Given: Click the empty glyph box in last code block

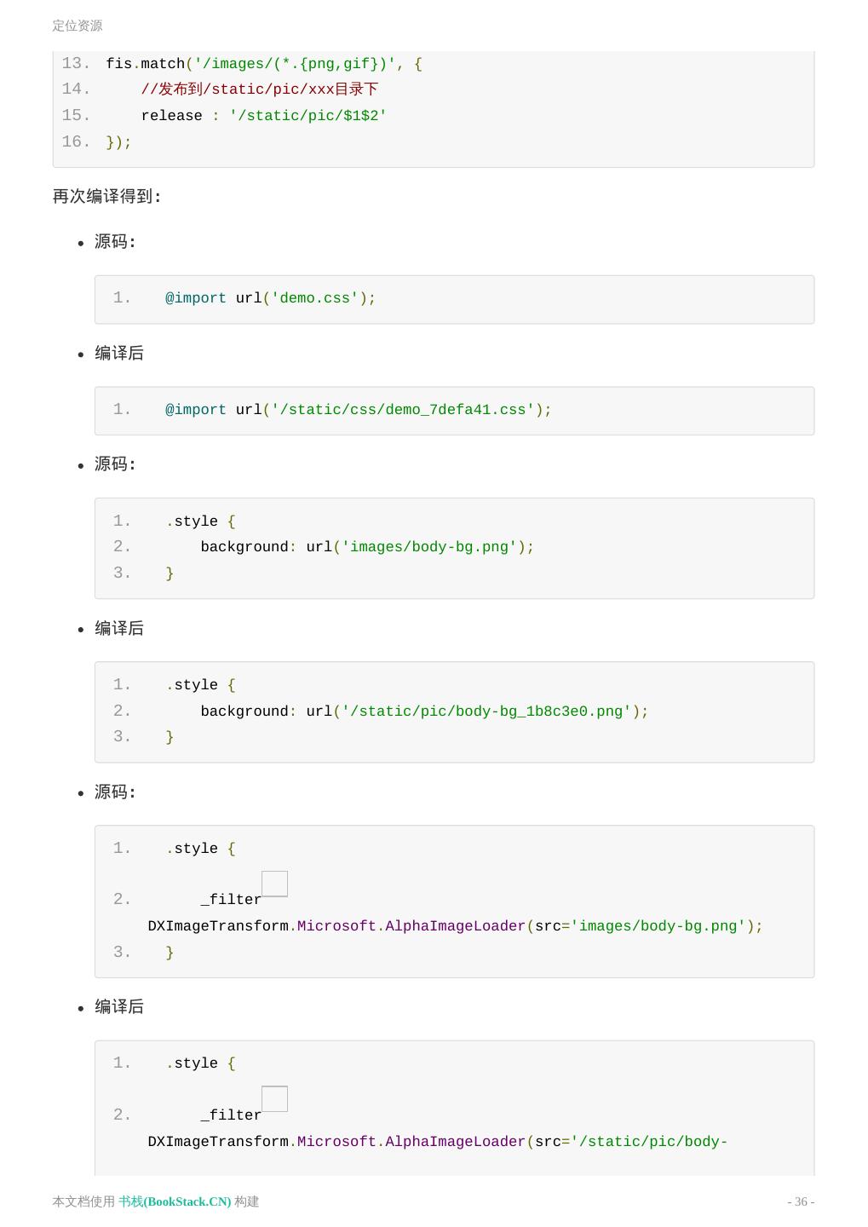Looking at the screenshot, I should coord(274,1098).
